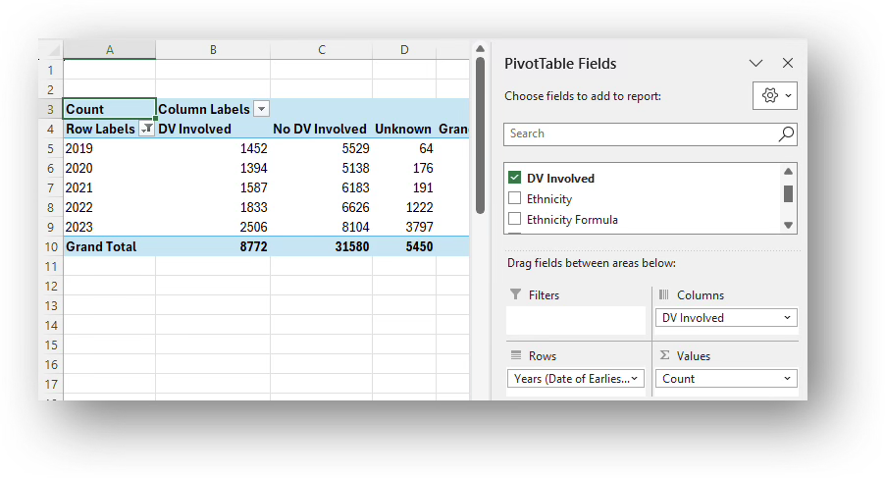Screen dimensions: 885x478
Task: Click the search magnifier icon in field search
Action: coord(786,134)
